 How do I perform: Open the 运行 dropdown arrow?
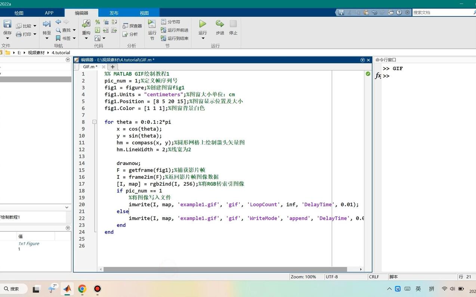click(x=203, y=38)
